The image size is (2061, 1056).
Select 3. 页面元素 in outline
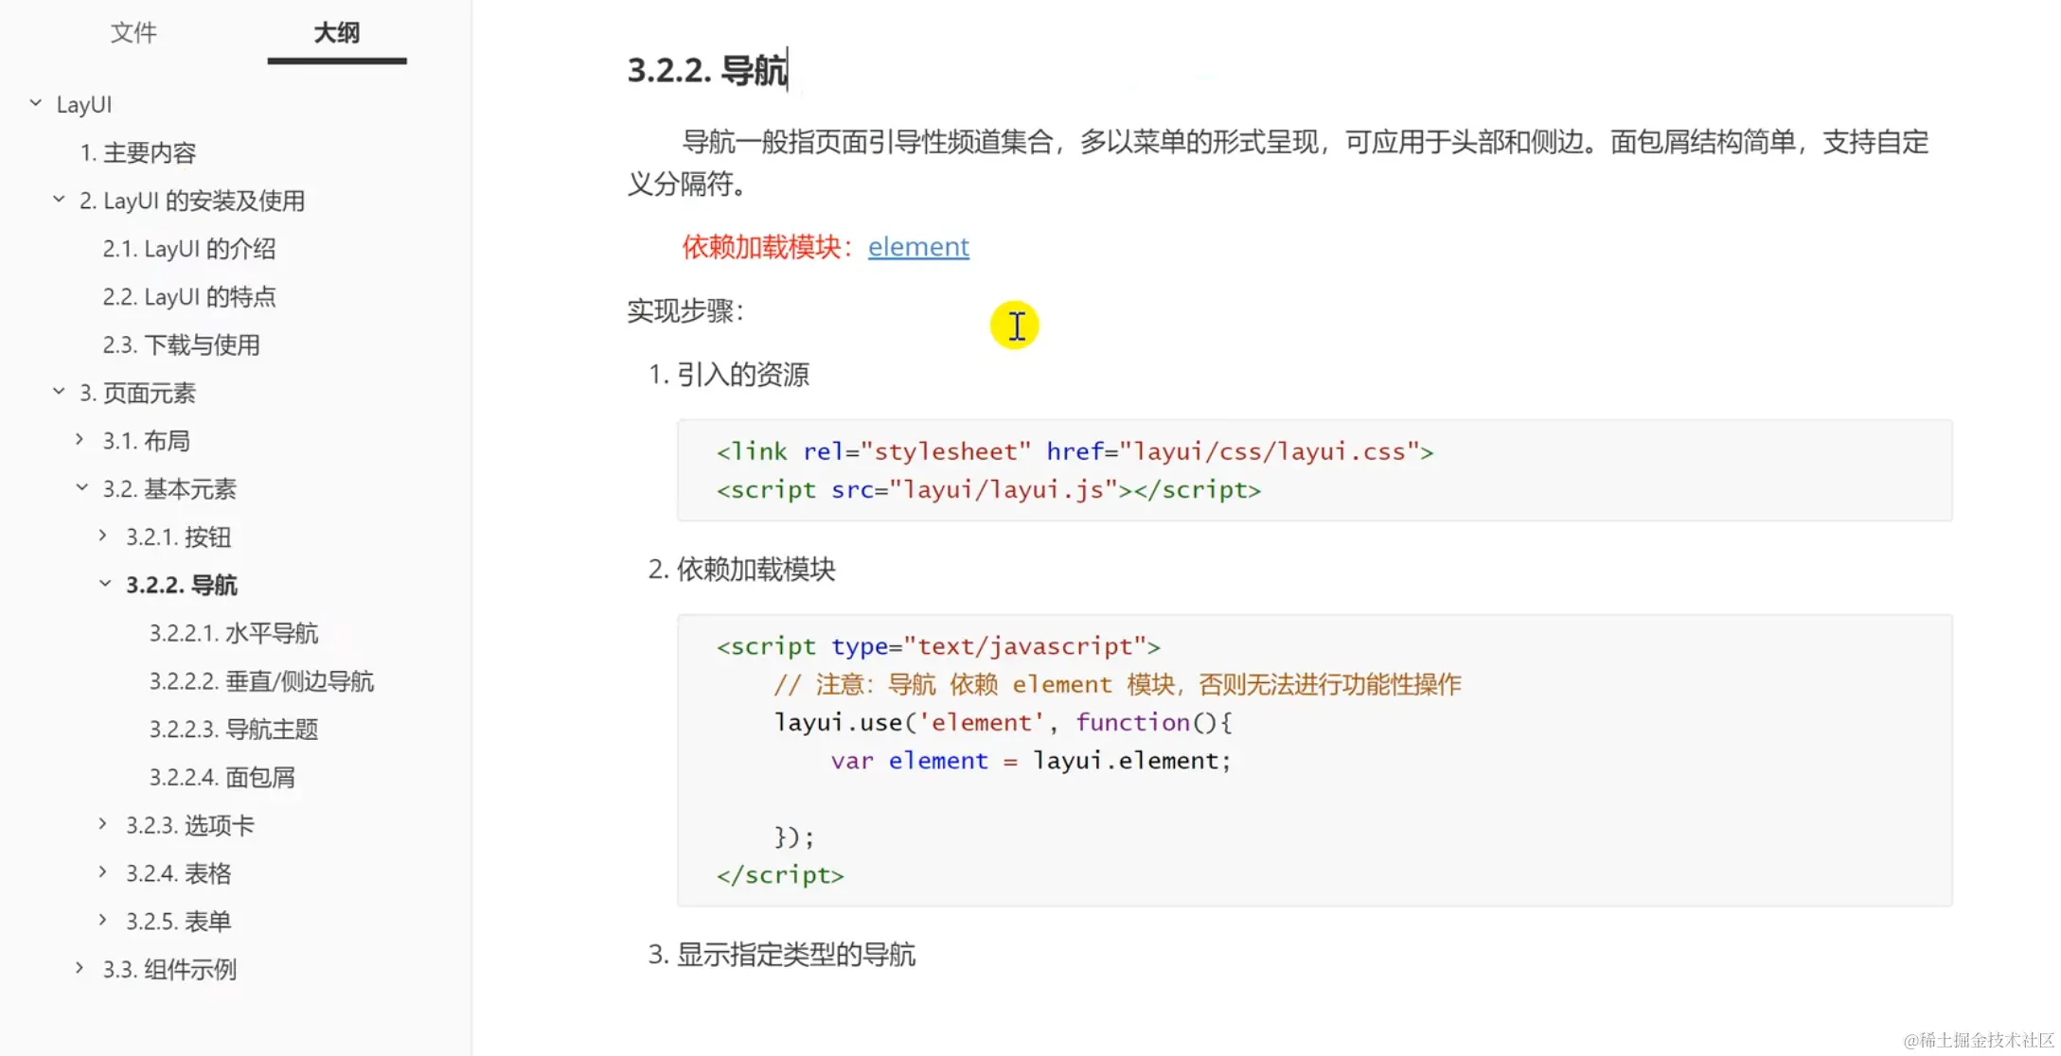click(138, 393)
